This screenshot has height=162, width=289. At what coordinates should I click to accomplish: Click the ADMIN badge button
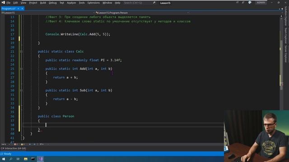point(261,3)
